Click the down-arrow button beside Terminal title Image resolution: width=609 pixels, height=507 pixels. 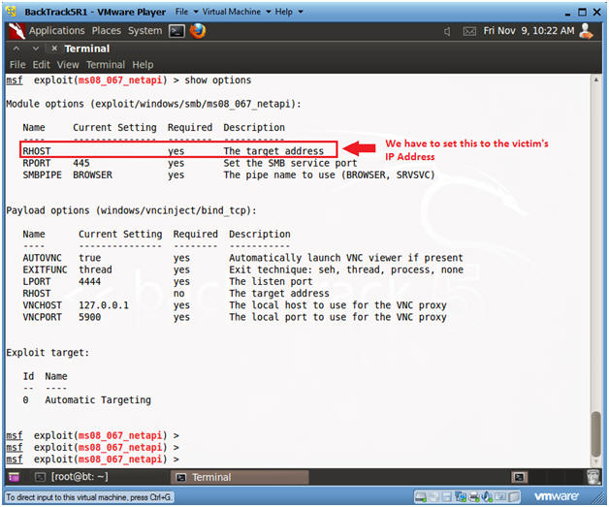35,48
